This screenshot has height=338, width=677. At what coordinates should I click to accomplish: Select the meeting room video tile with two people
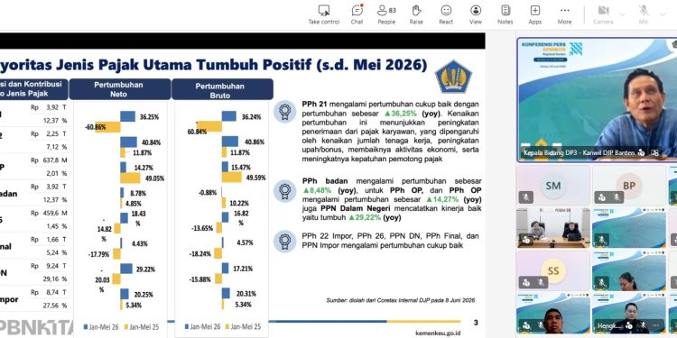(553, 228)
